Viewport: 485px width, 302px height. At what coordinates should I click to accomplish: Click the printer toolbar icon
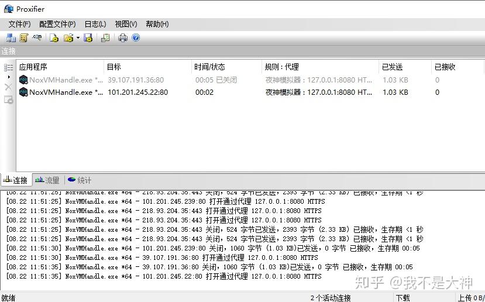click(123, 37)
